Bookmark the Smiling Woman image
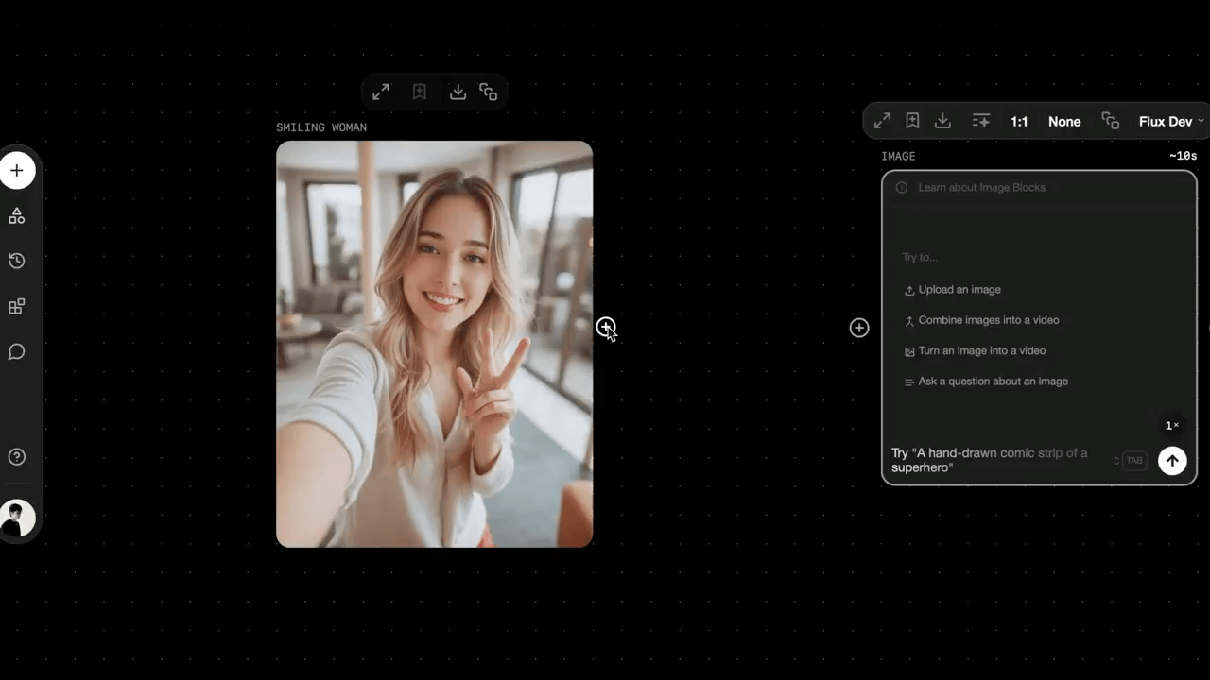Viewport: 1210px width, 680px height. [x=420, y=92]
